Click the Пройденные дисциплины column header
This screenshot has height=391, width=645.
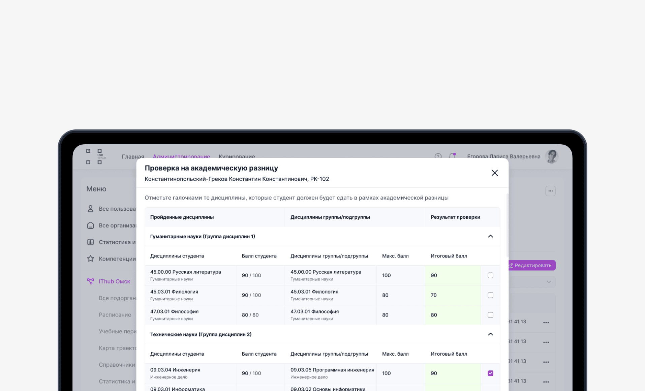pos(182,217)
